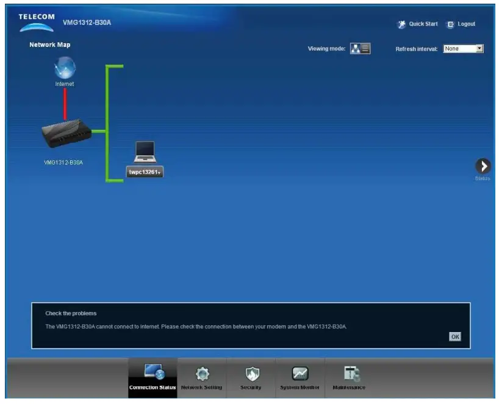Click the Logout icon
The height and width of the screenshot is (404, 499).
coord(450,24)
